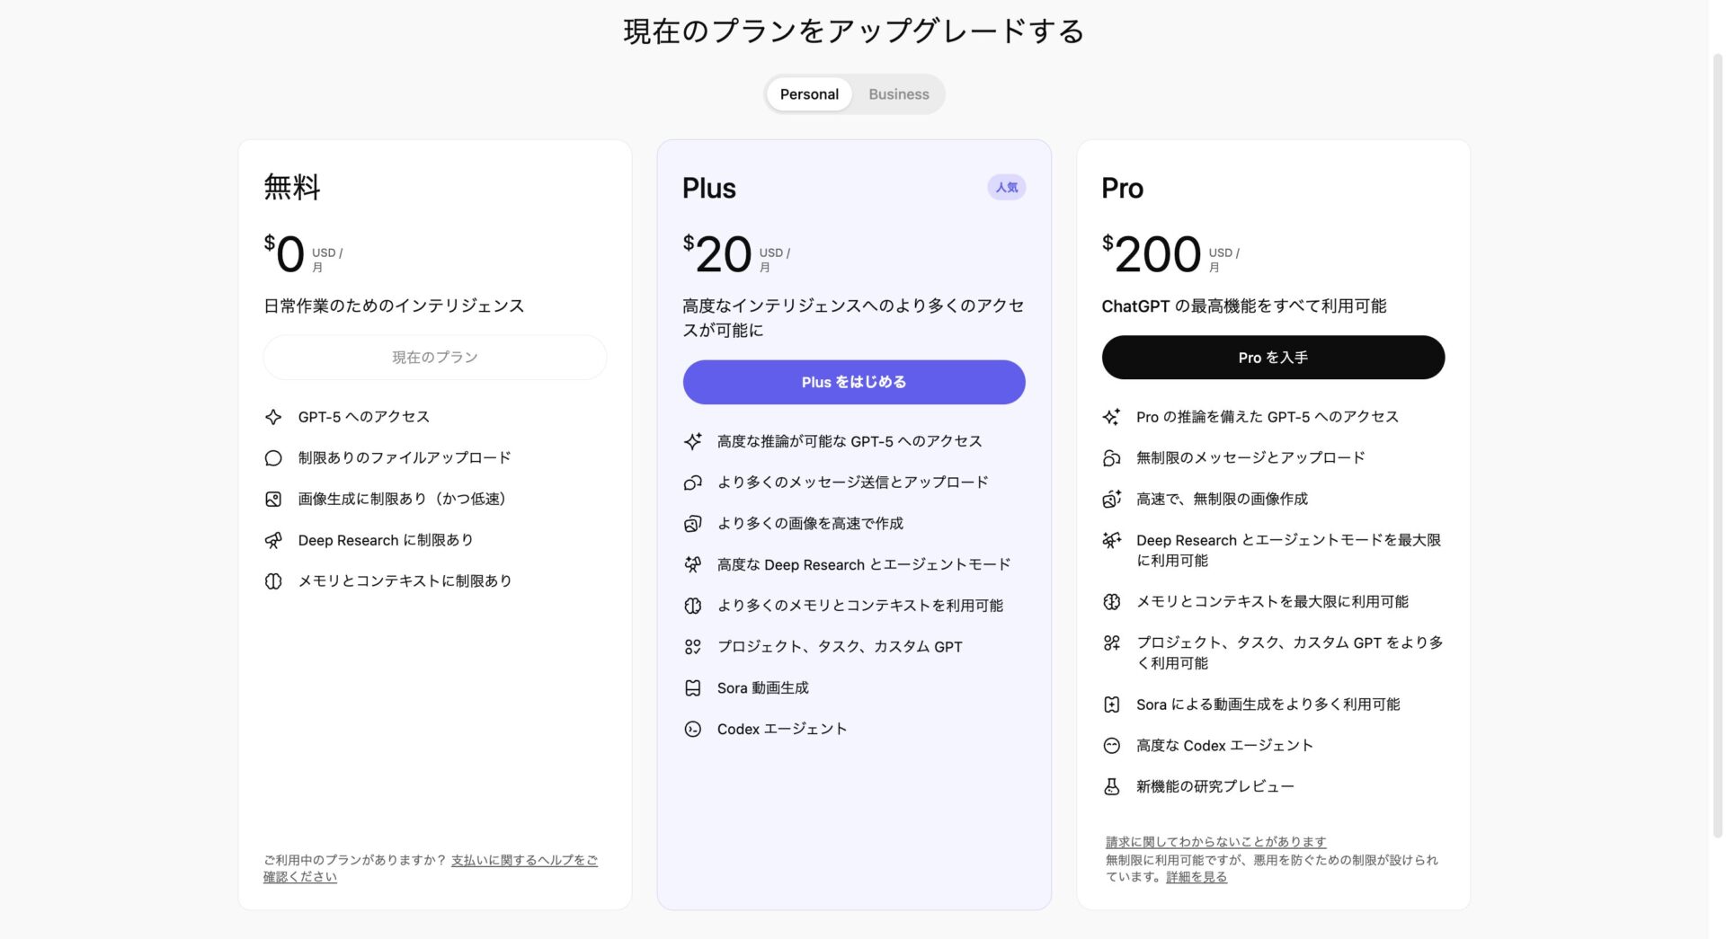Click the GPT-5 sparkle icon in Free plan
The height and width of the screenshot is (939, 1726).
tap(272, 416)
